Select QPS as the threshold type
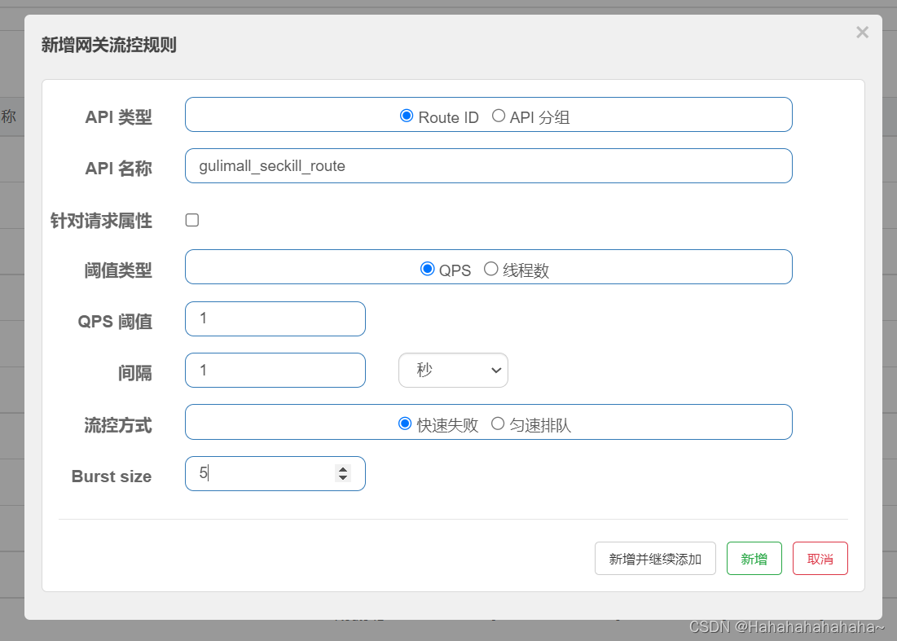Screen dimensions: 897x641 426,269
